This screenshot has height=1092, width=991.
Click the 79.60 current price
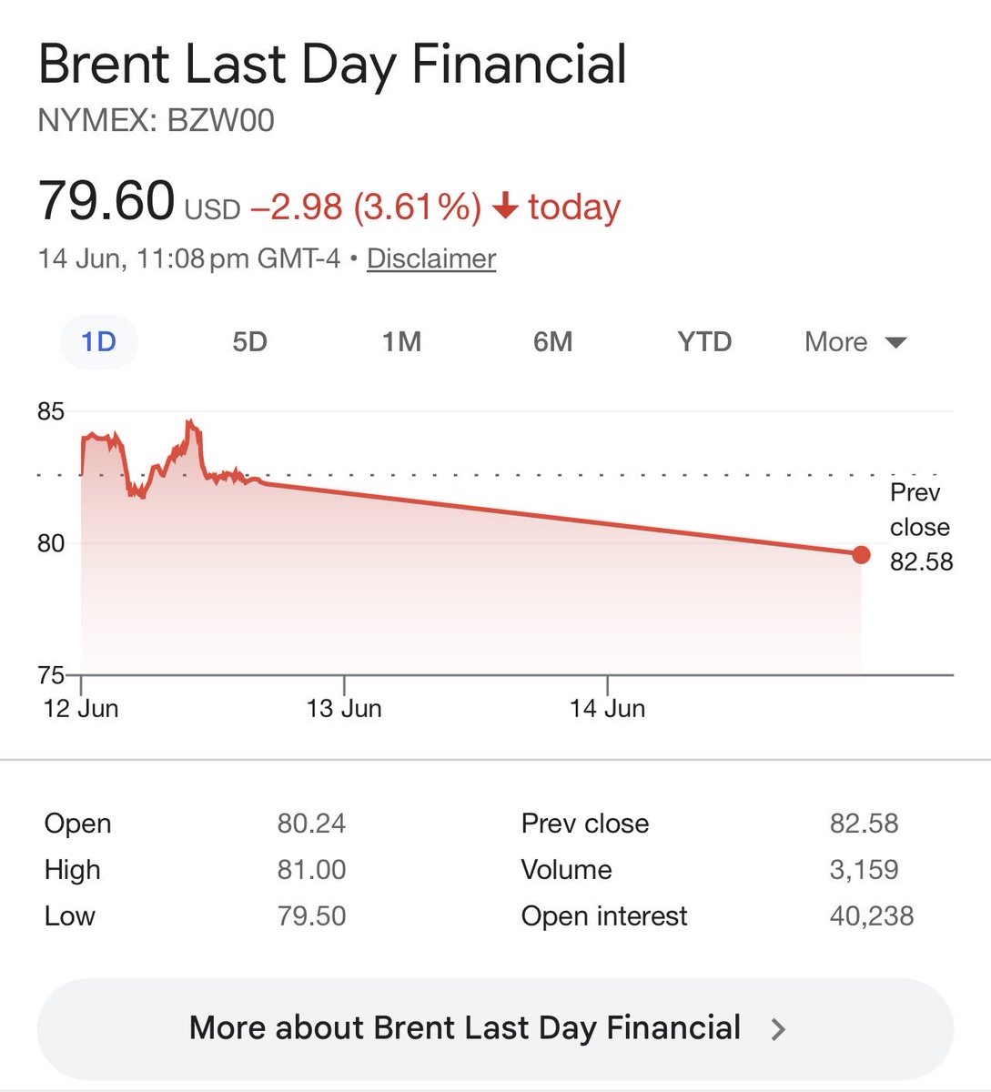click(x=106, y=201)
